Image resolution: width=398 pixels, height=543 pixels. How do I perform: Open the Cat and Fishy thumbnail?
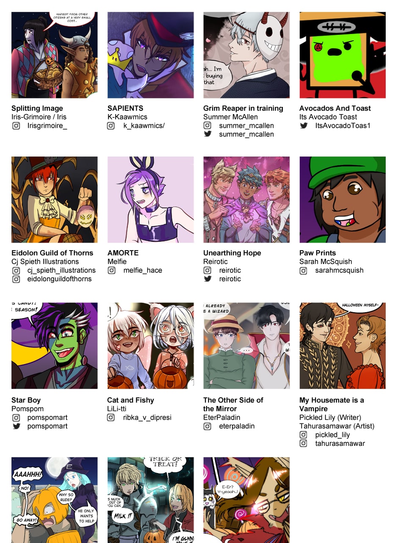click(151, 346)
